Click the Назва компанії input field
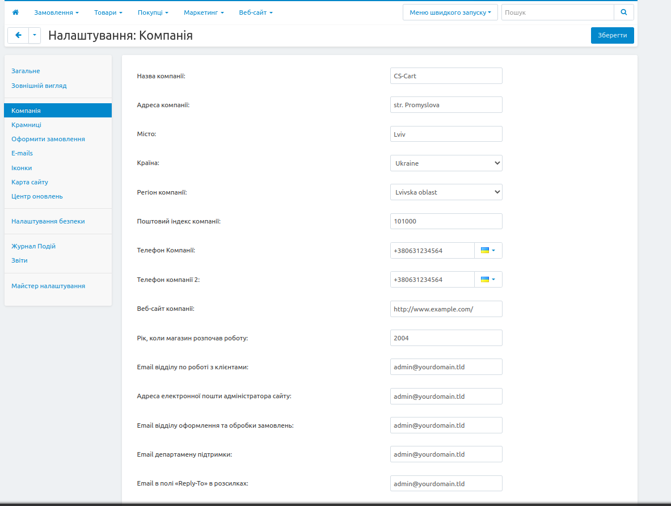Screen dimensions: 671x506 point(446,76)
